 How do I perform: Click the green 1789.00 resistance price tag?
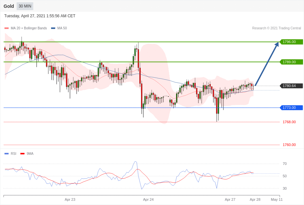pos(291,62)
